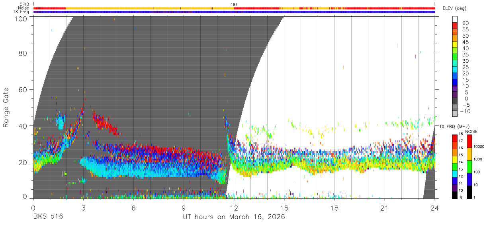Click the CPID value 191

click(x=234, y=4)
